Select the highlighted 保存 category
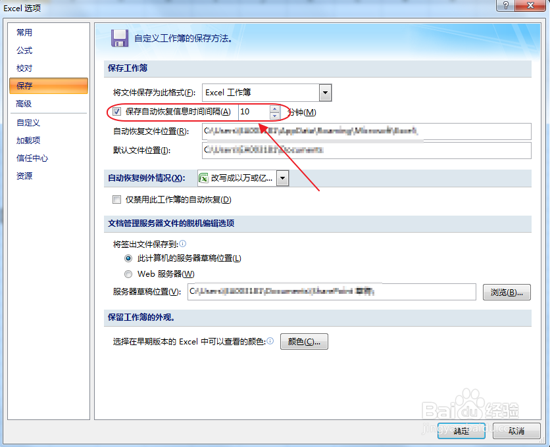Image resolution: width=550 pixels, height=447 pixels. click(49, 86)
